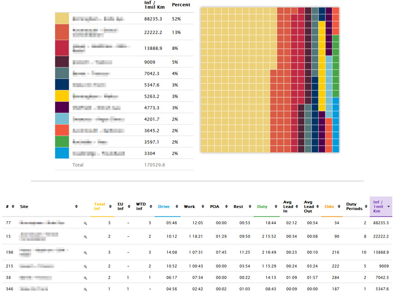Click the magnifier icon in row 77
Screen dimensions: 394x292
point(85,223)
